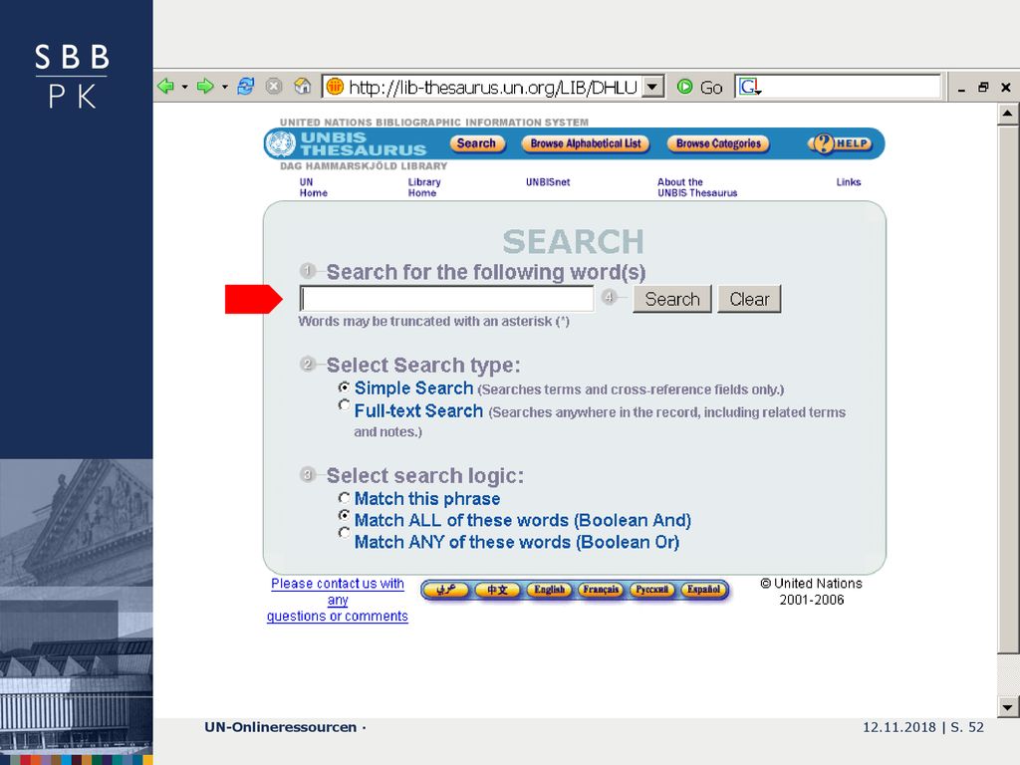Select Match ANY of these words option

coord(344,533)
